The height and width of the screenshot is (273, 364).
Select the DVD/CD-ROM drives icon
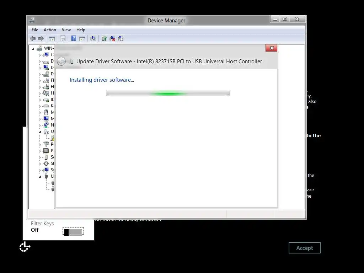pyautogui.click(x=46, y=74)
